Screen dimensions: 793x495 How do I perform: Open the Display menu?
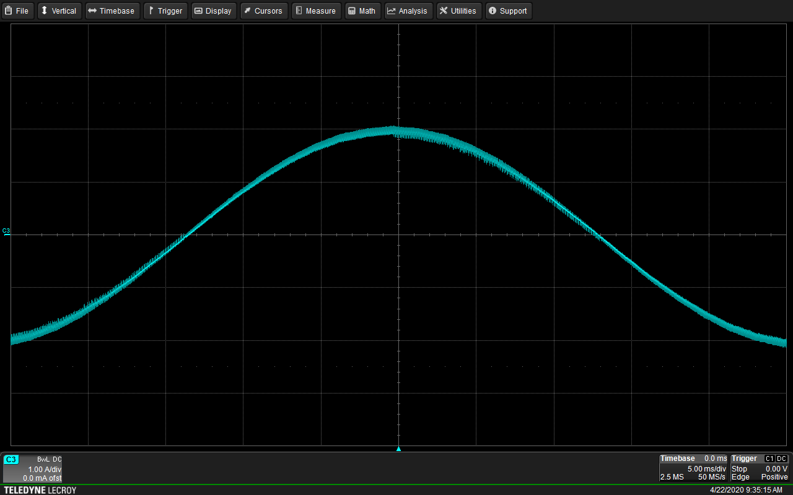pos(213,11)
